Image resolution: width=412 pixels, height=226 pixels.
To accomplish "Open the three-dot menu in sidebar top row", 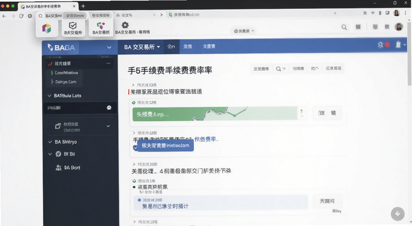I will [108, 64].
